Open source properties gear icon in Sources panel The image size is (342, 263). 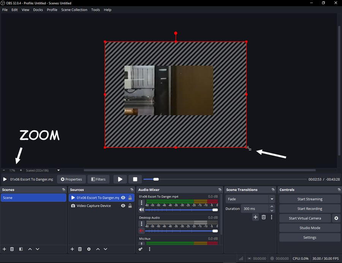89,249
